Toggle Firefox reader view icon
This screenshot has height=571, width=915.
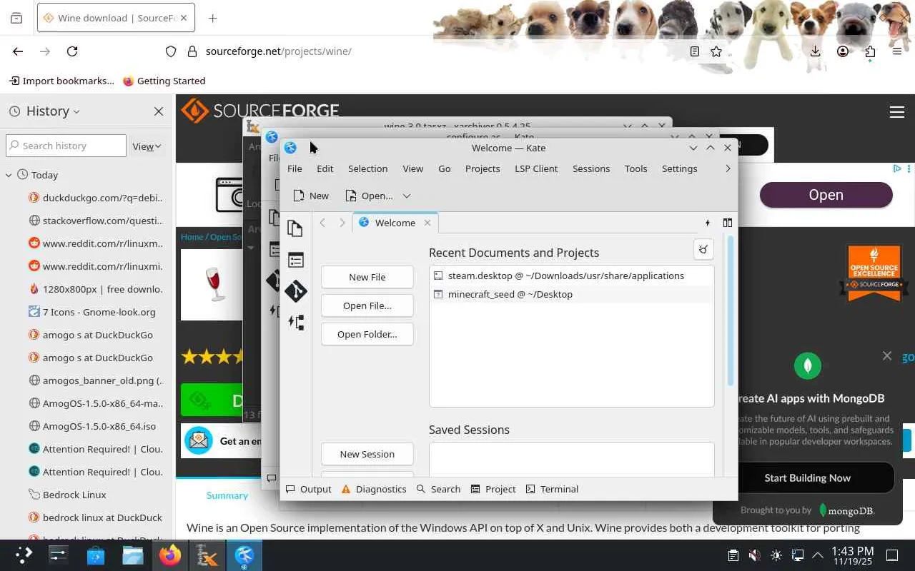(x=695, y=51)
